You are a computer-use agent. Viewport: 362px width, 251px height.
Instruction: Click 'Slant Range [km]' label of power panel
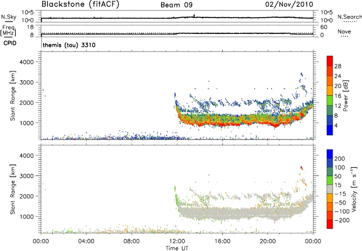[x=13, y=96]
